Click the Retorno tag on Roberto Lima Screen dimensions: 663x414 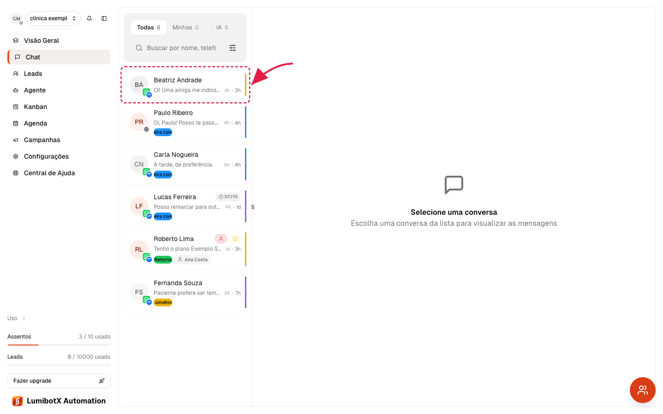pyautogui.click(x=163, y=260)
